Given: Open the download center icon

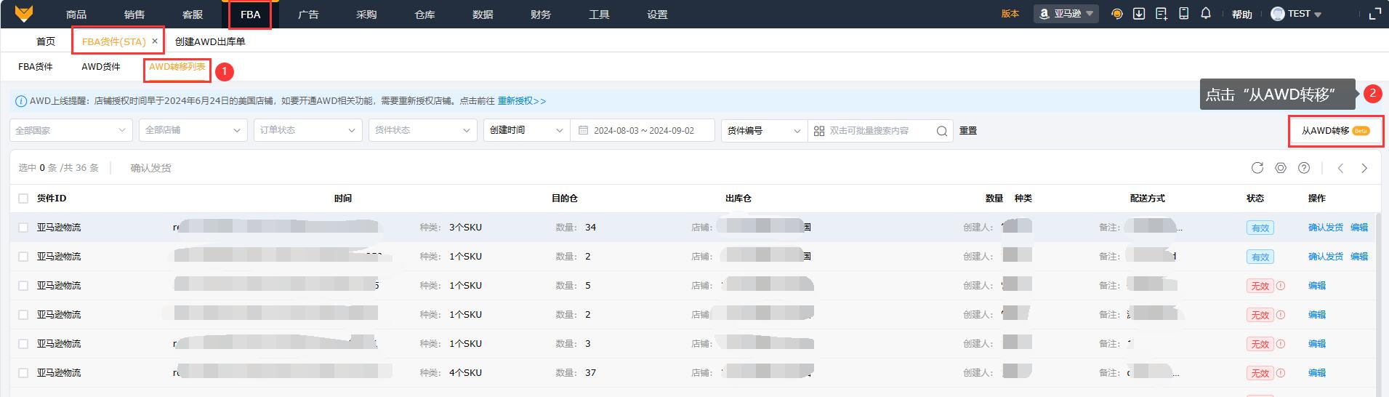Looking at the screenshot, I should [x=1139, y=14].
